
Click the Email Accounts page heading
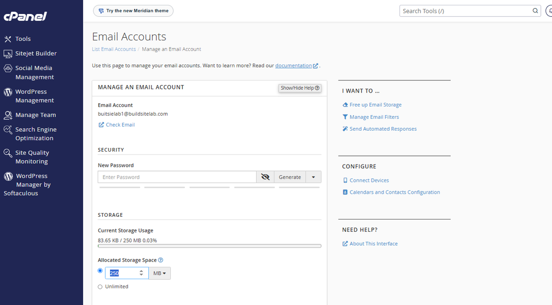[x=129, y=37]
